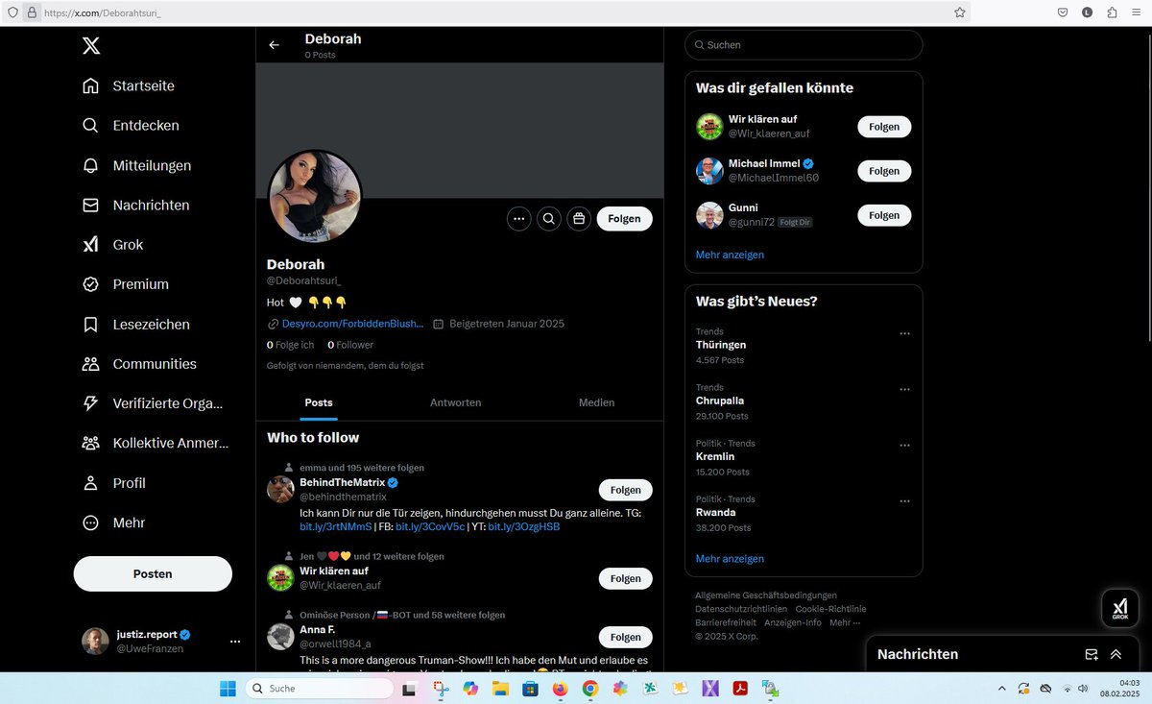The height and width of the screenshot is (704, 1152).
Task: Click Mehr anzeigen under suggestions
Action: point(730,255)
